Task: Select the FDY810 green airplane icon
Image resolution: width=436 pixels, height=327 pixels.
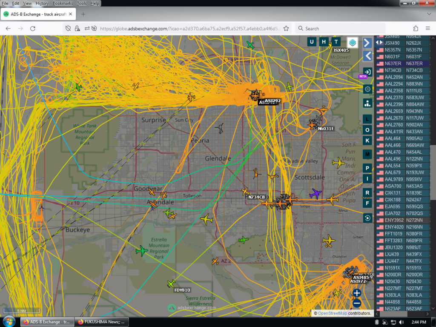Action: pyautogui.click(x=171, y=284)
